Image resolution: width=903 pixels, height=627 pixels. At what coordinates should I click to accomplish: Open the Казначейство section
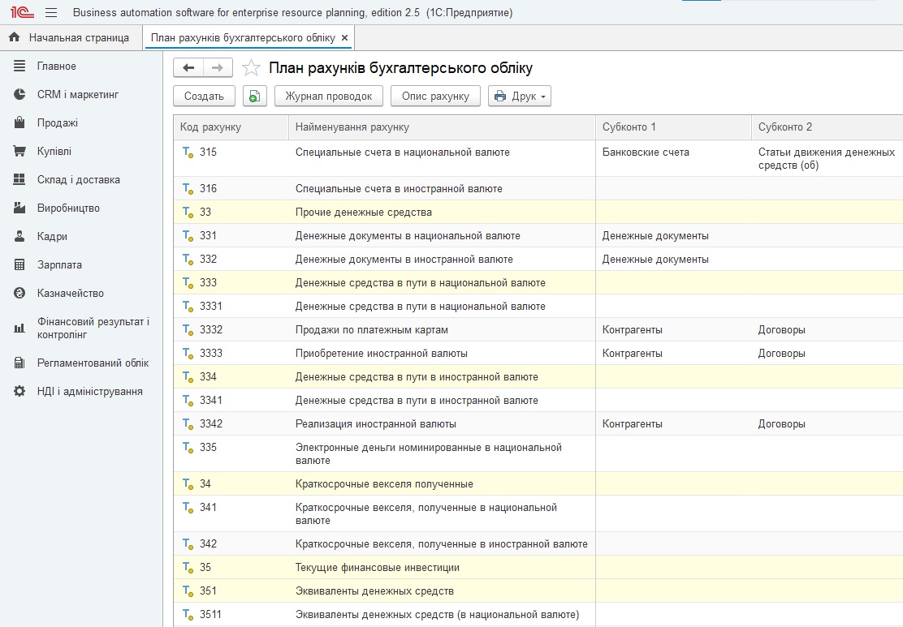click(x=70, y=293)
